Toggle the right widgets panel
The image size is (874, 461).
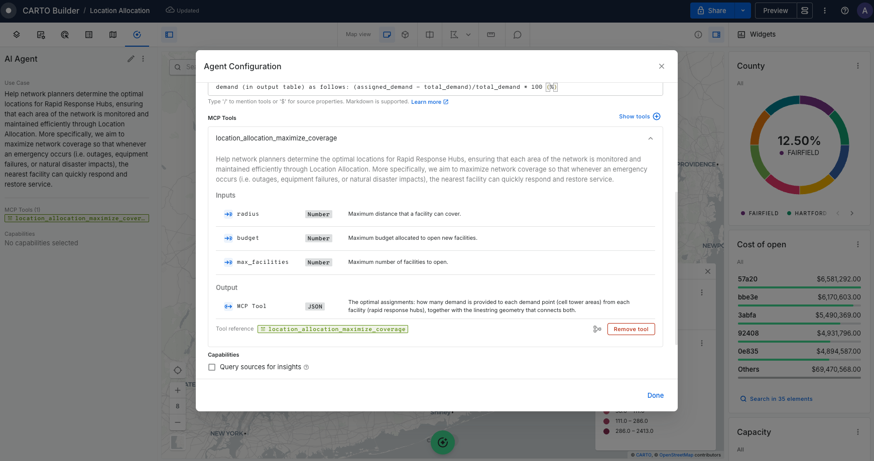pyautogui.click(x=716, y=35)
